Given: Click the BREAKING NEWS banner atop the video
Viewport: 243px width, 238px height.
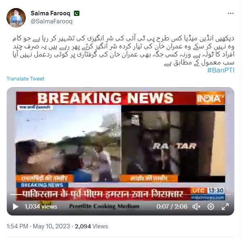Looking at the screenshot, I should [x=106, y=98].
